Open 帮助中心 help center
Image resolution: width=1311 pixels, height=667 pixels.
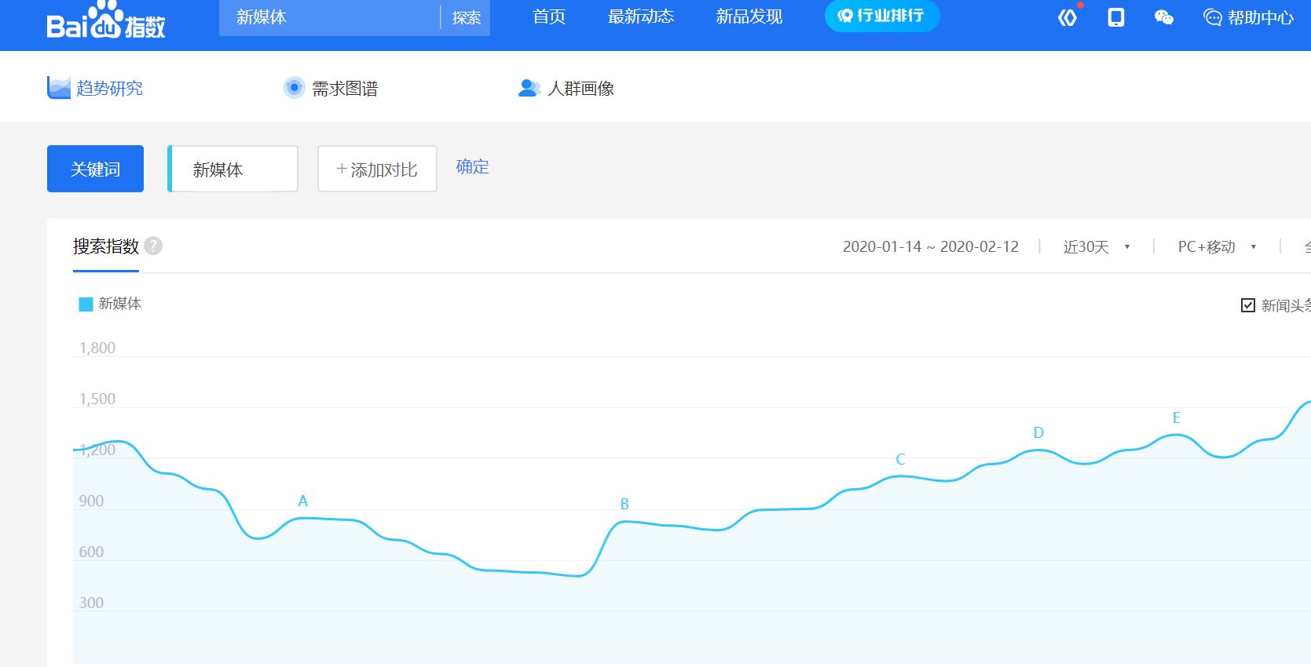coord(1248,17)
